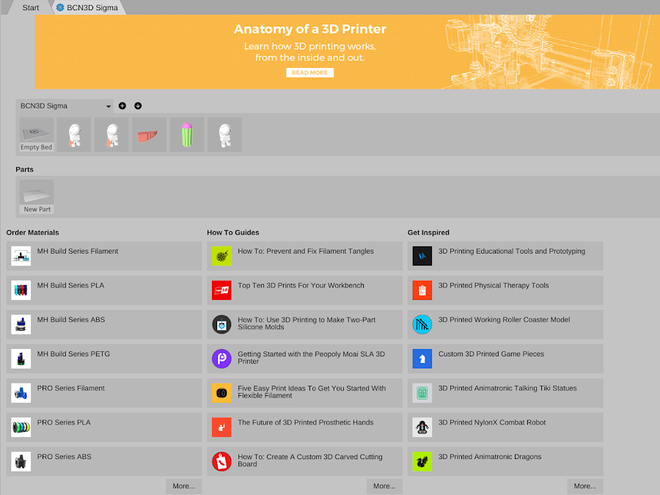Open the red fin model thumbnail
660x495 pixels.
coord(149,135)
